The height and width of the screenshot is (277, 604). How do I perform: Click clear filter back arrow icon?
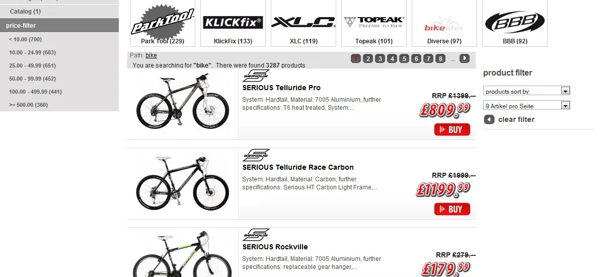point(489,119)
